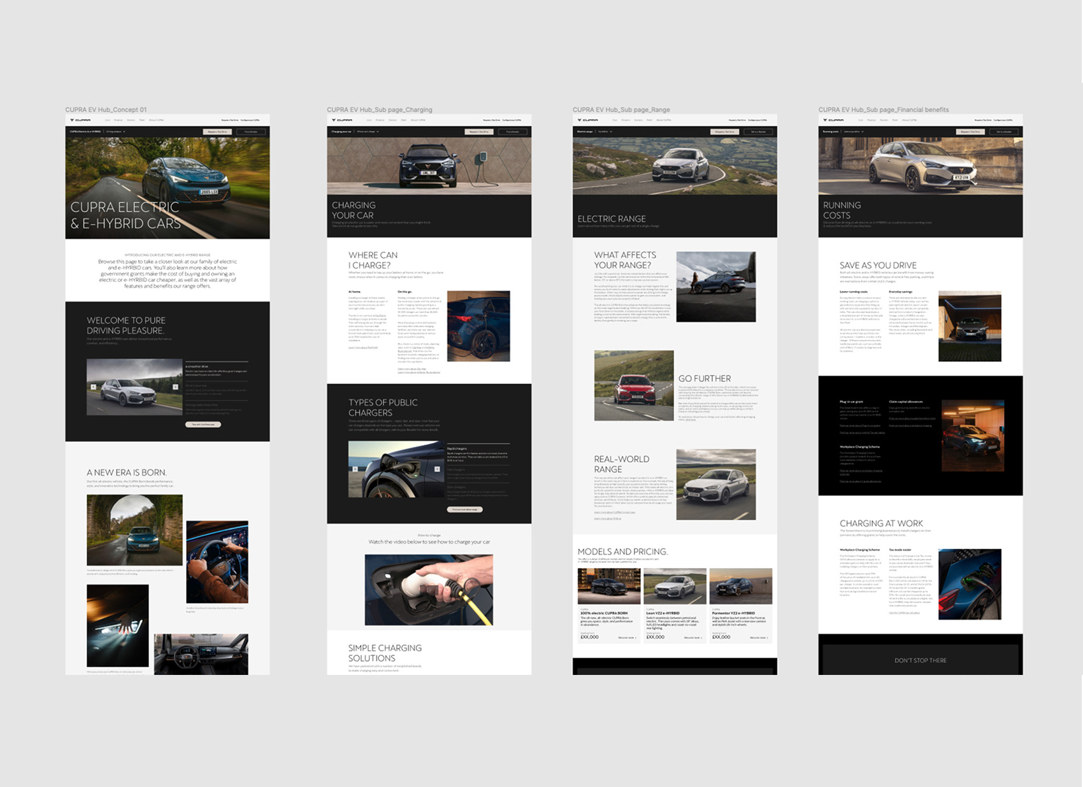1083x787 pixels.
Task: Click the how-to-charge video thumbnail with charging plug
Action: tap(429, 590)
